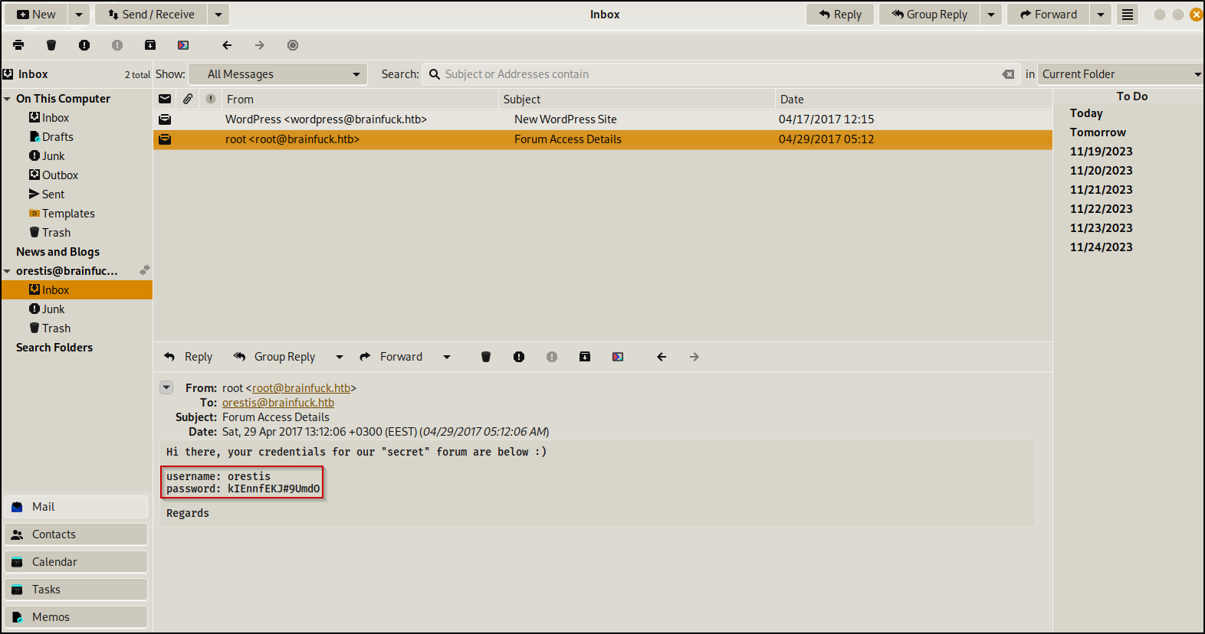Open the New WordPress Site message
This screenshot has height=634, width=1205.
[x=602, y=119]
